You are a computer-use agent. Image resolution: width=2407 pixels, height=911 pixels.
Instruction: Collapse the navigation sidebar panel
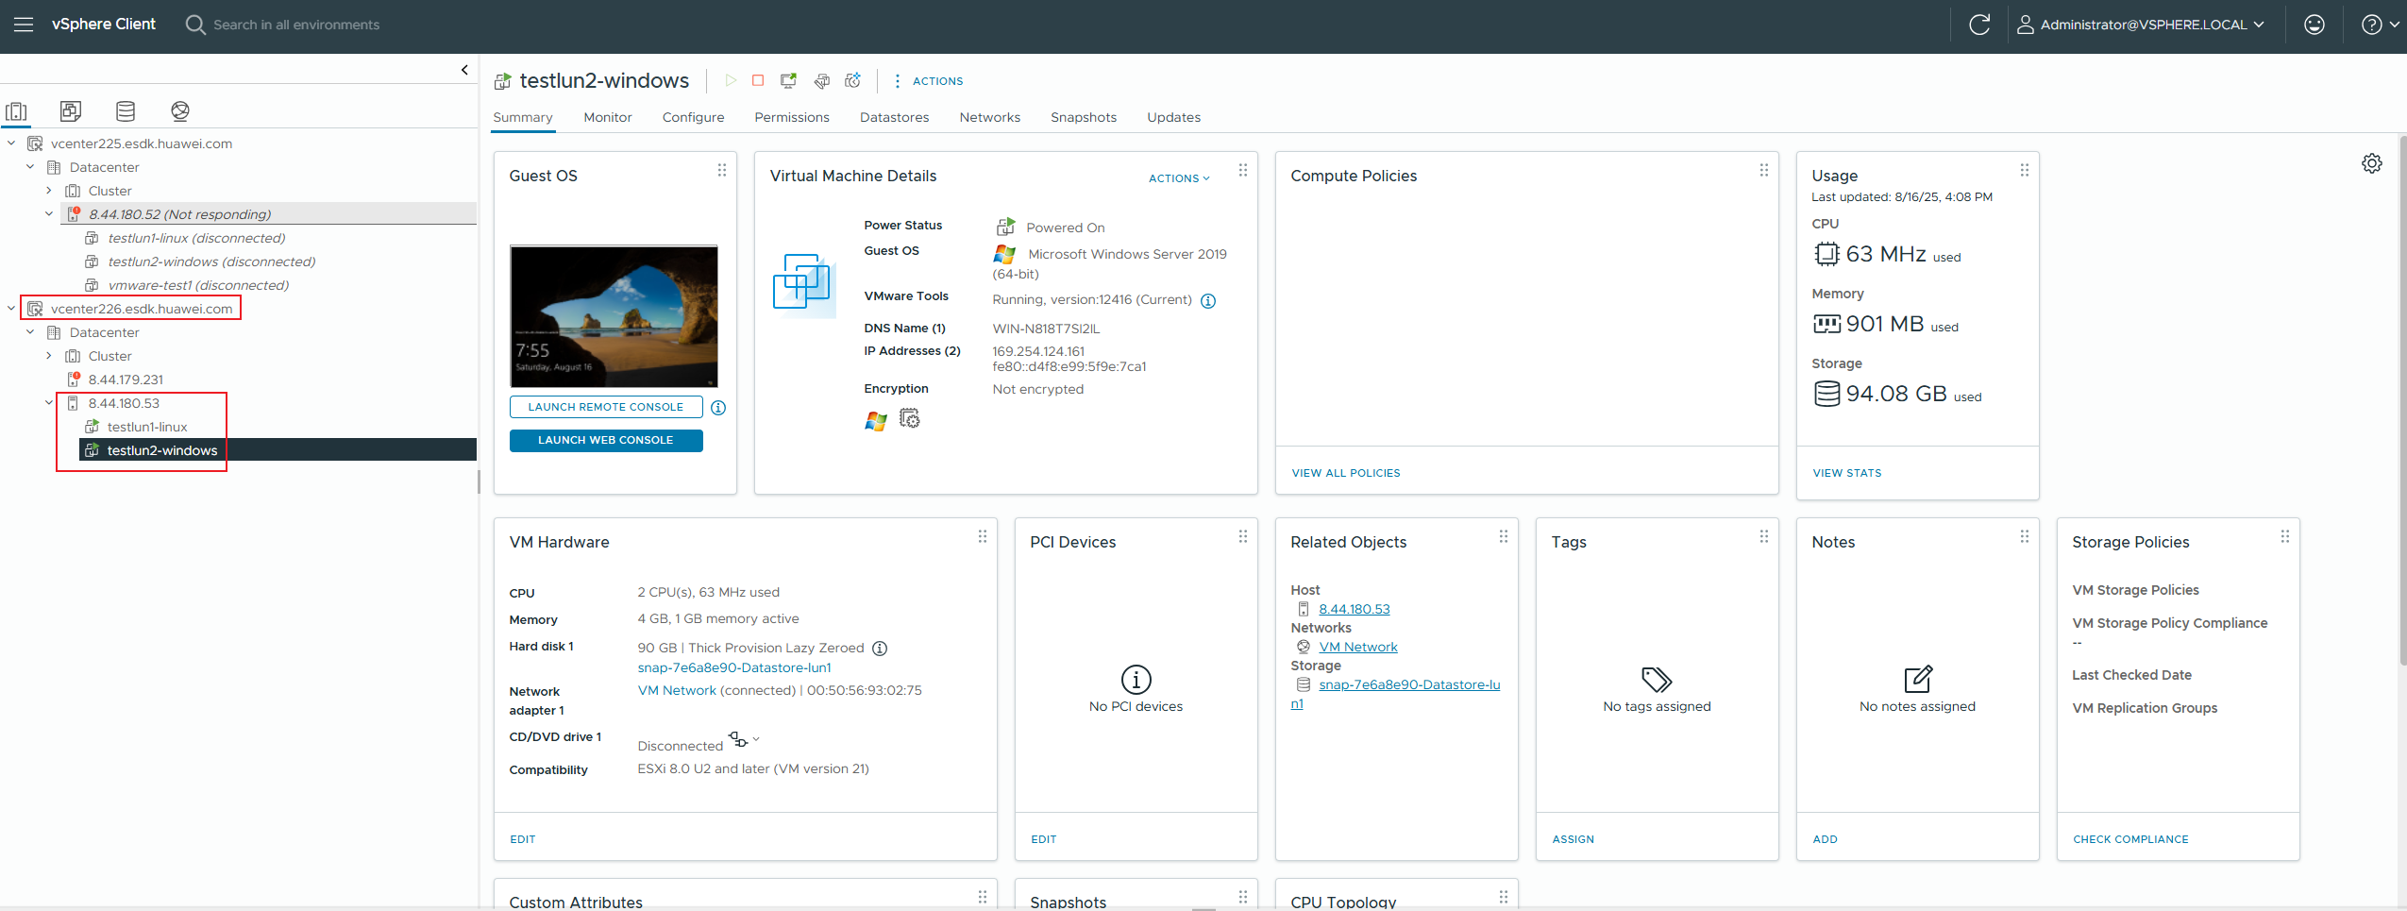coord(463,70)
